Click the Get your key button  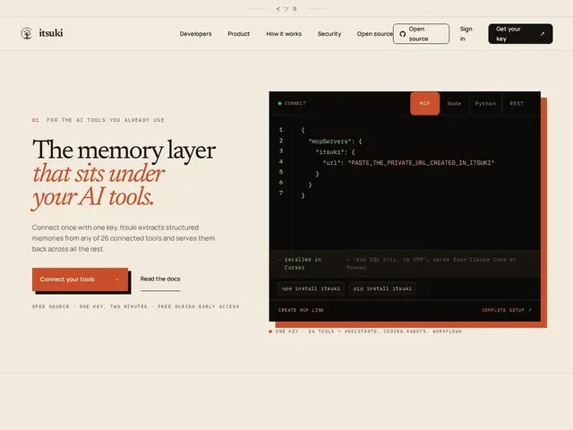coord(520,34)
